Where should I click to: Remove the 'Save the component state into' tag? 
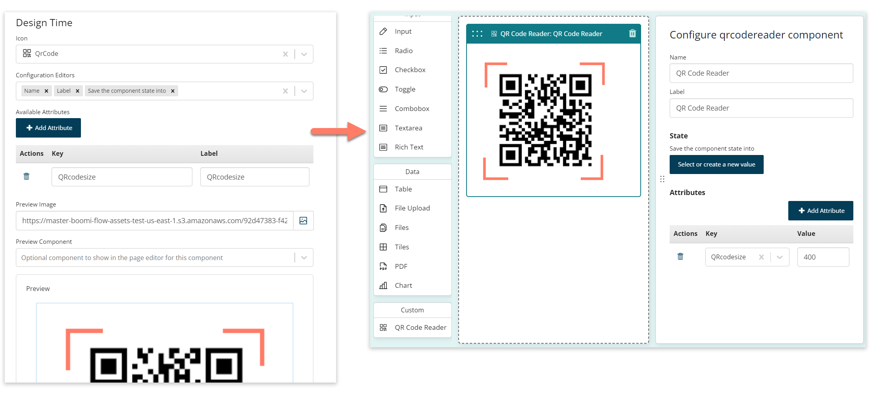coord(173,91)
